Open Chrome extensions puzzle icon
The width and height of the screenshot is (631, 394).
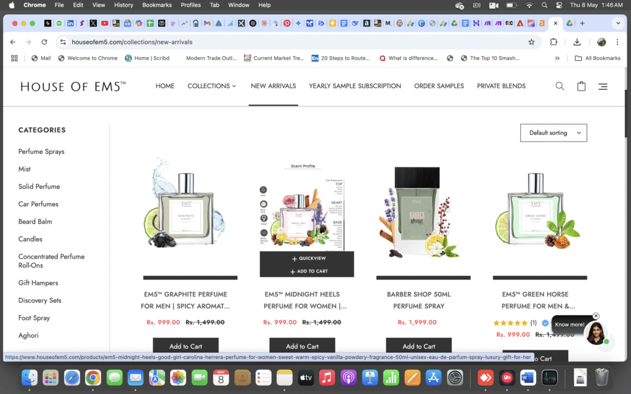click(x=553, y=42)
